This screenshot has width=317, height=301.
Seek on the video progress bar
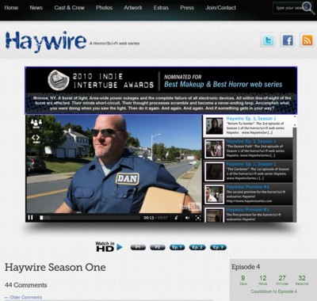[90, 218]
